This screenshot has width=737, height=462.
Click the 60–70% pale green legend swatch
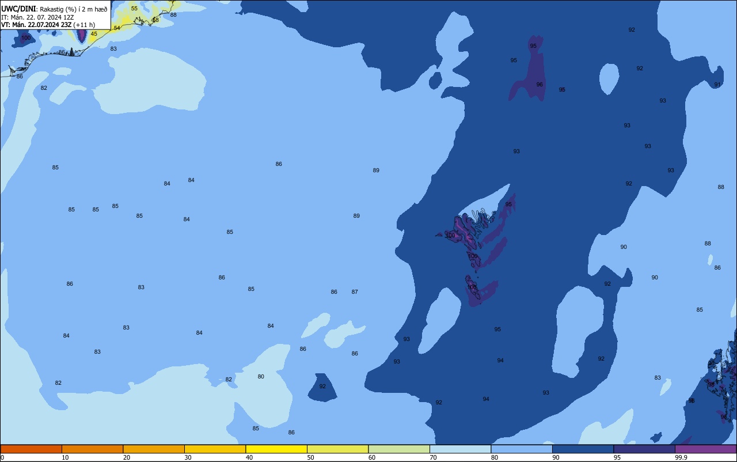point(399,449)
